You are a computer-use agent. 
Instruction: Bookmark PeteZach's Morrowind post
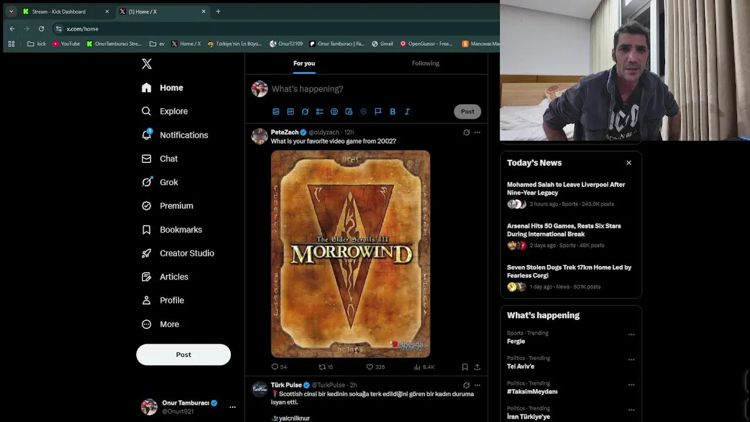pyautogui.click(x=465, y=367)
